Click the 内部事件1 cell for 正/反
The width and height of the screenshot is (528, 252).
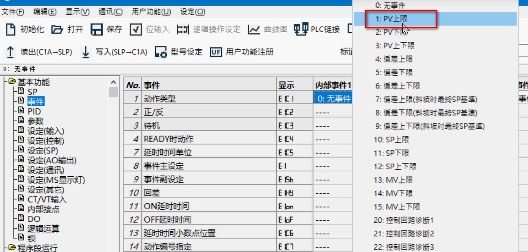point(332,112)
